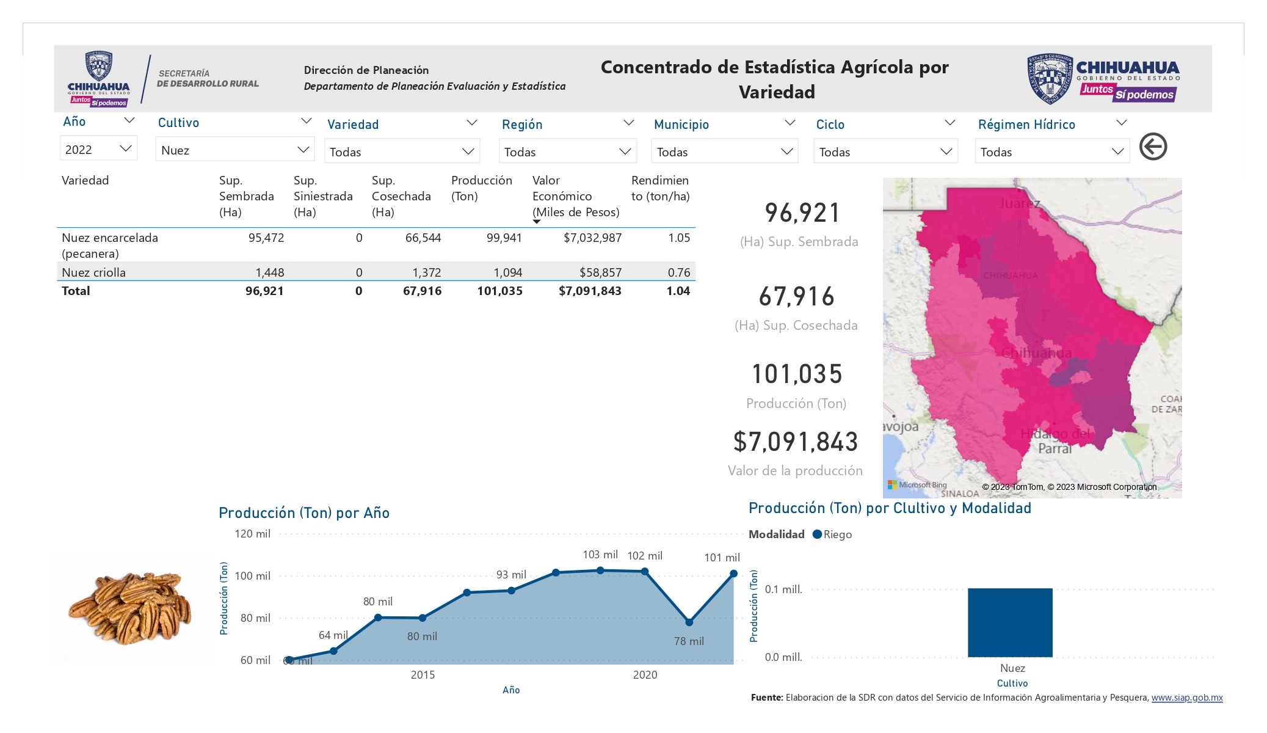Open the Régimen Hídrico dropdown showing Todas
Screen dimensions: 1267x733
[x=1052, y=151]
